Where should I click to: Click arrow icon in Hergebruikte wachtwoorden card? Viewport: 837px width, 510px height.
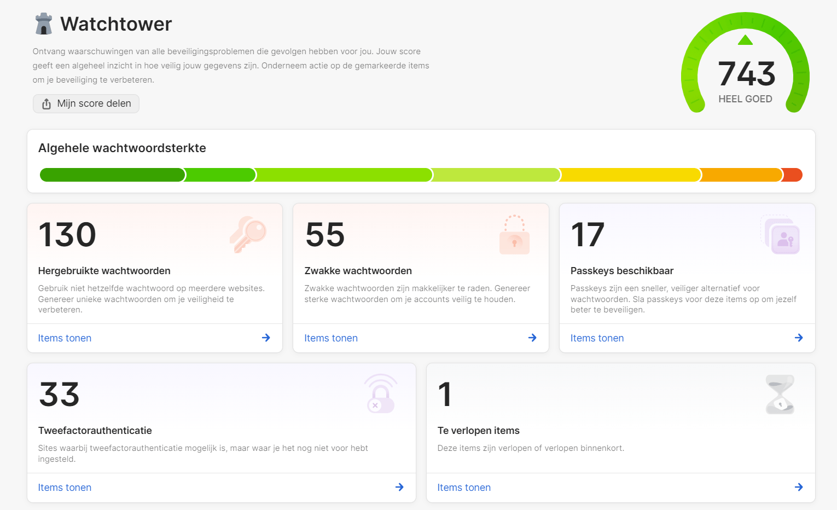click(x=266, y=338)
